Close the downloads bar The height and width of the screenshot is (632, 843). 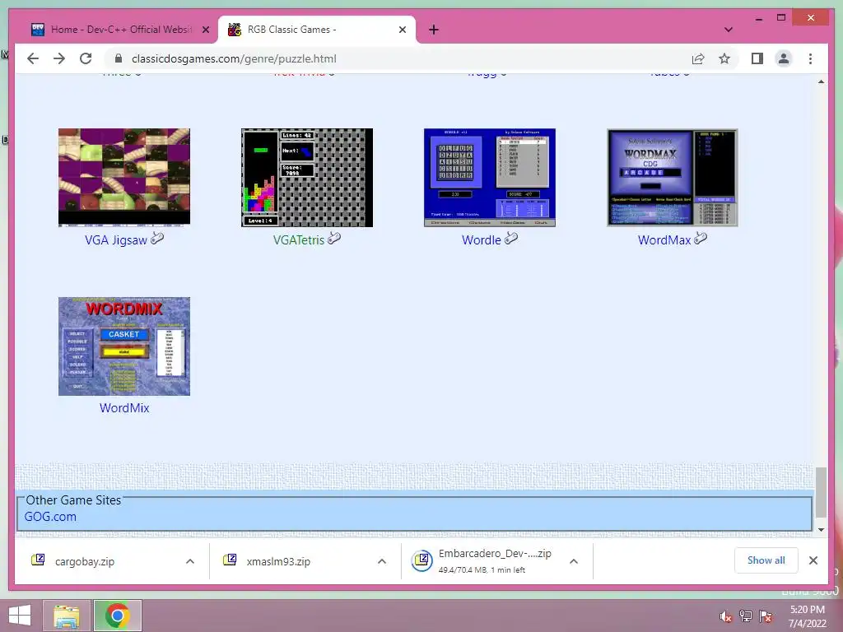(813, 560)
